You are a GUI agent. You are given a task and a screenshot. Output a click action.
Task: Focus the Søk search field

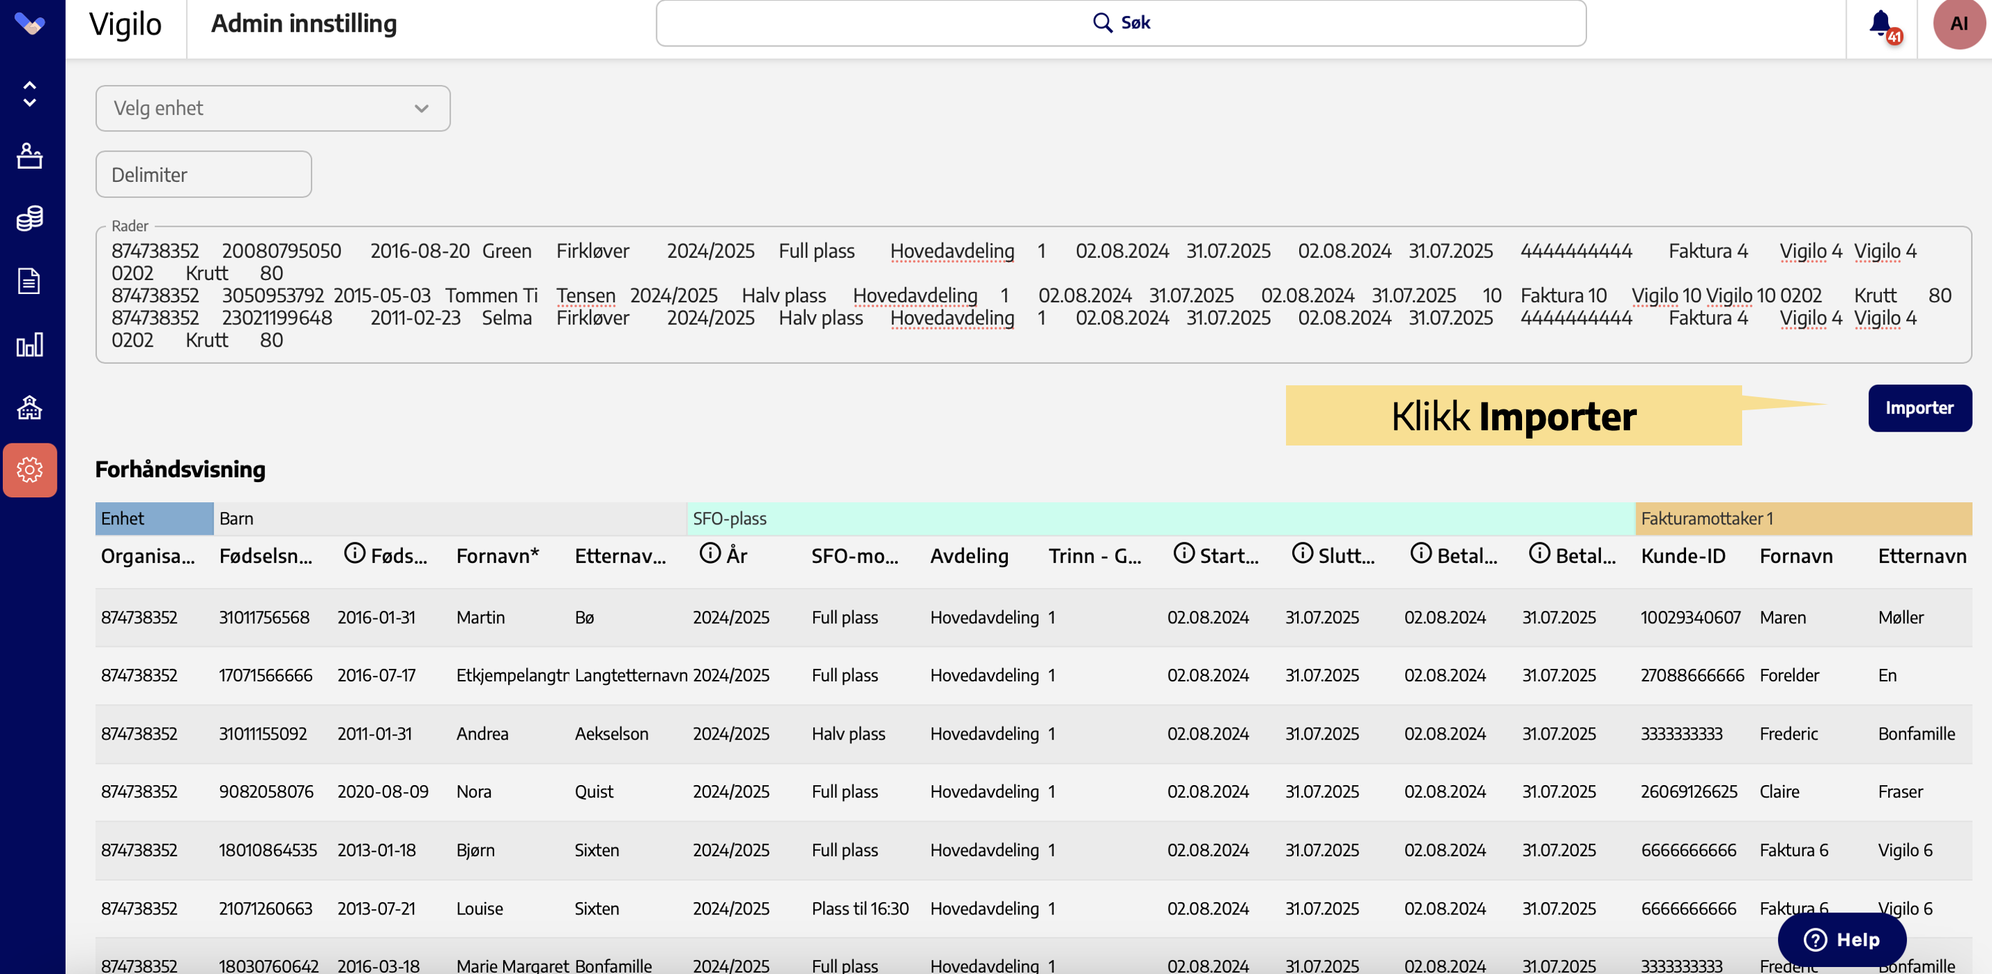click(x=1121, y=24)
